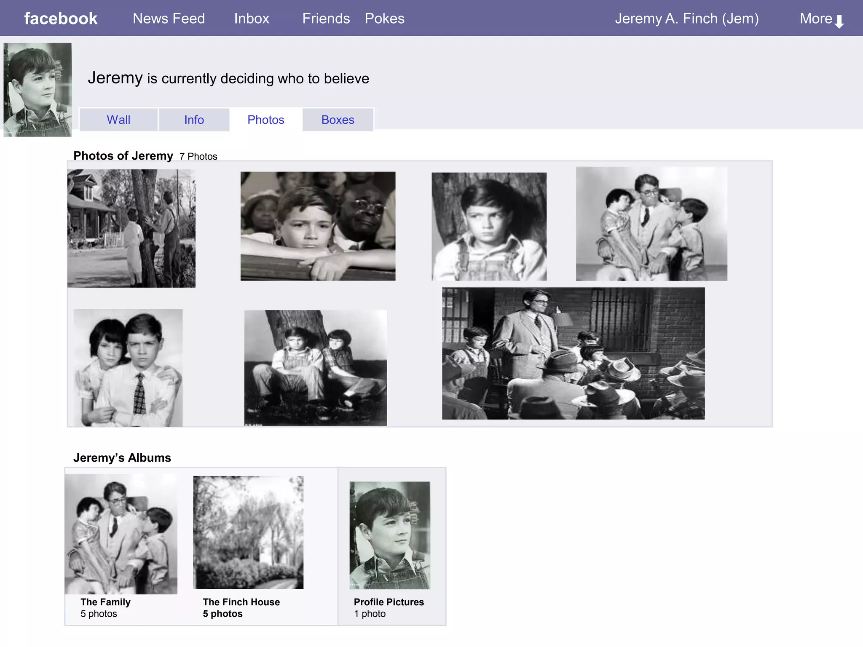Open the News Feed menu item

click(169, 19)
